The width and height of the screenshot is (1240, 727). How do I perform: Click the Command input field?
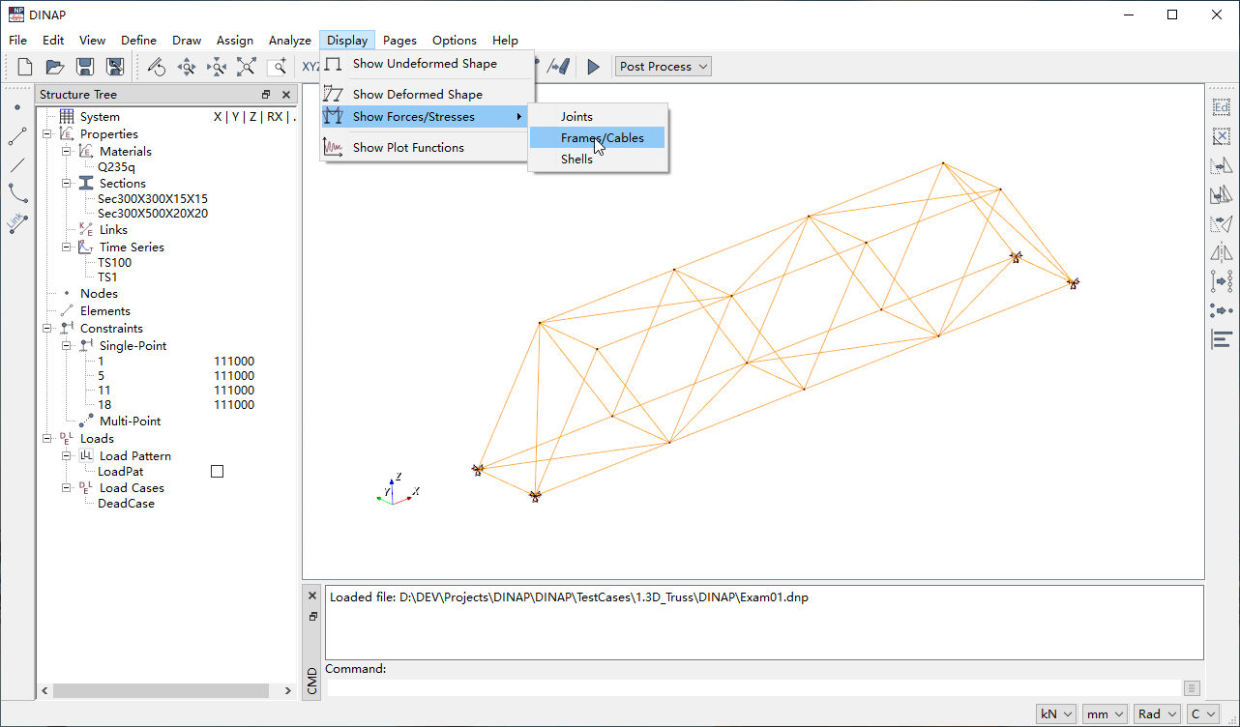tap(754, 688)
